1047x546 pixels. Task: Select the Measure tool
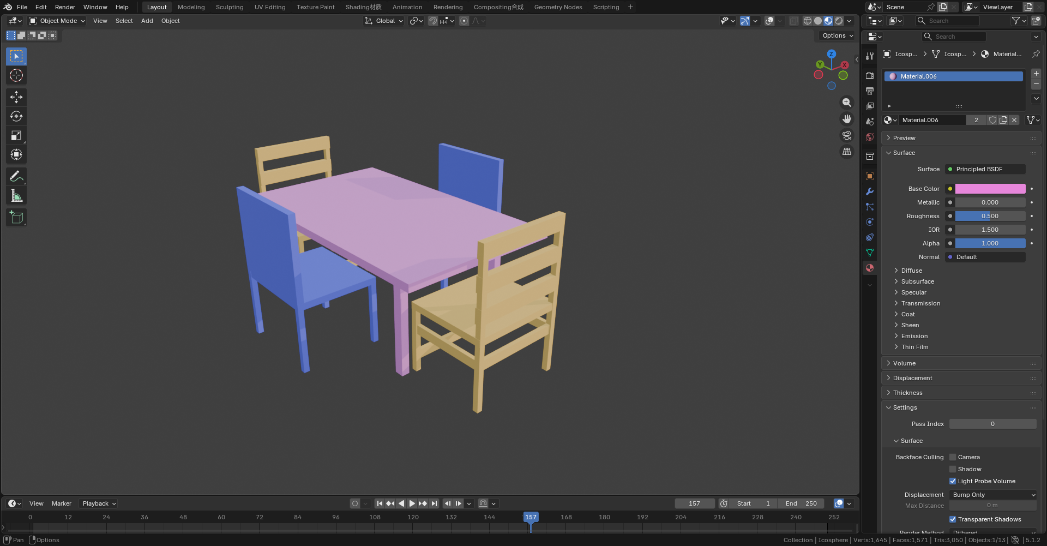(x=16, y=196)
